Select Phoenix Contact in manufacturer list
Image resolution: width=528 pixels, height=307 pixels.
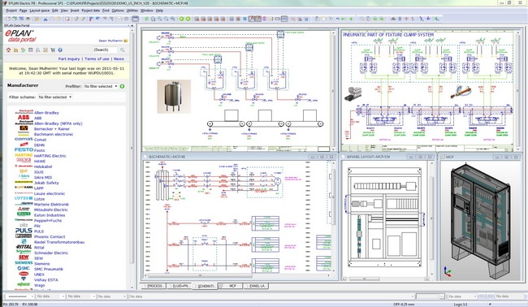(50, 236)
